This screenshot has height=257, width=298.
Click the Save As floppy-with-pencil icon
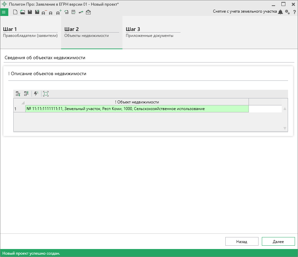(37, 12)
